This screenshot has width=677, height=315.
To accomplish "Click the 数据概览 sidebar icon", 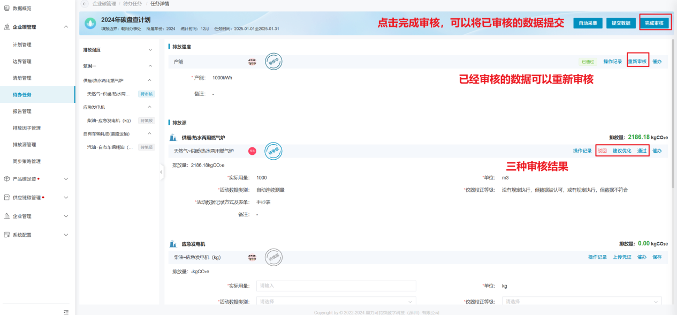I will click(x=7, y=9).
